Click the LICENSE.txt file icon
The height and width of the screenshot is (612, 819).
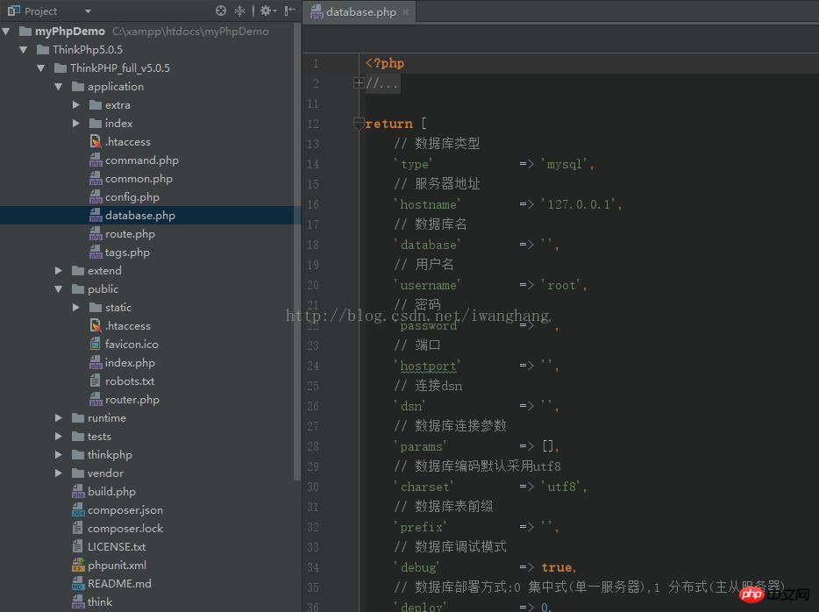[77, 547]
